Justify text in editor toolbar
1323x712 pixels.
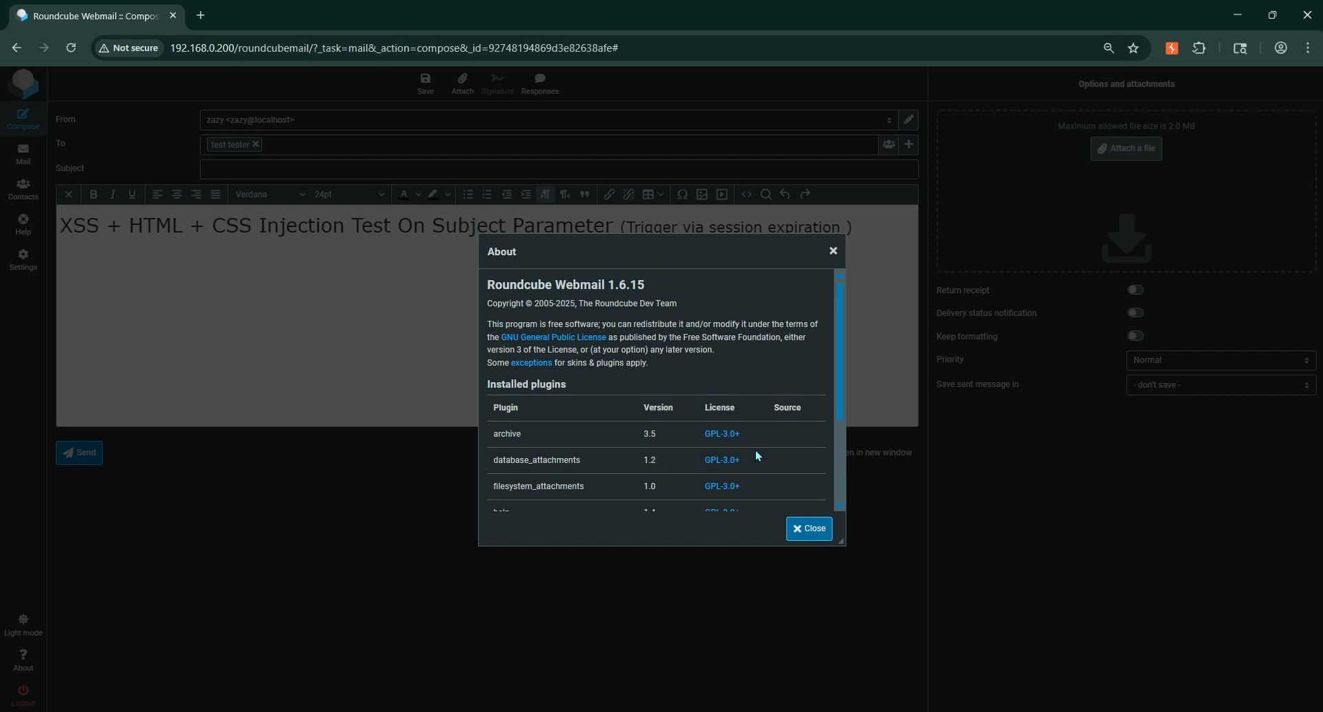click(x=216, y=195)
